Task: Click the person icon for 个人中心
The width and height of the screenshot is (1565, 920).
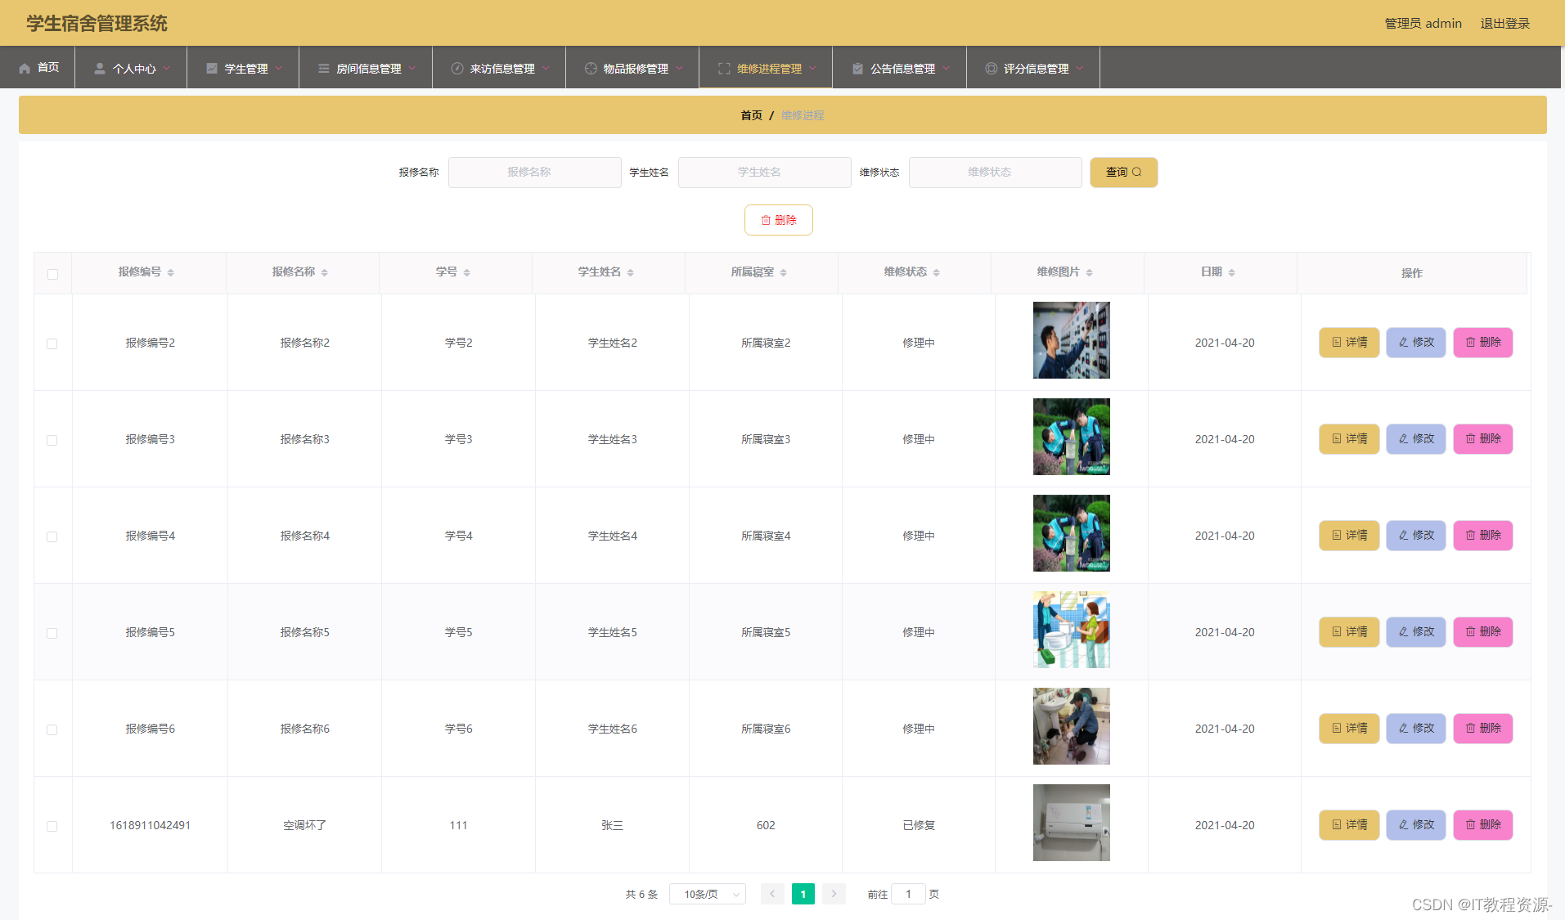Action: (x=100, y=69)
